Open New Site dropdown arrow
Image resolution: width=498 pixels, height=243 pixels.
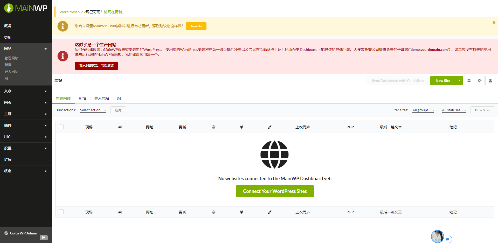(x=459, y=81)
